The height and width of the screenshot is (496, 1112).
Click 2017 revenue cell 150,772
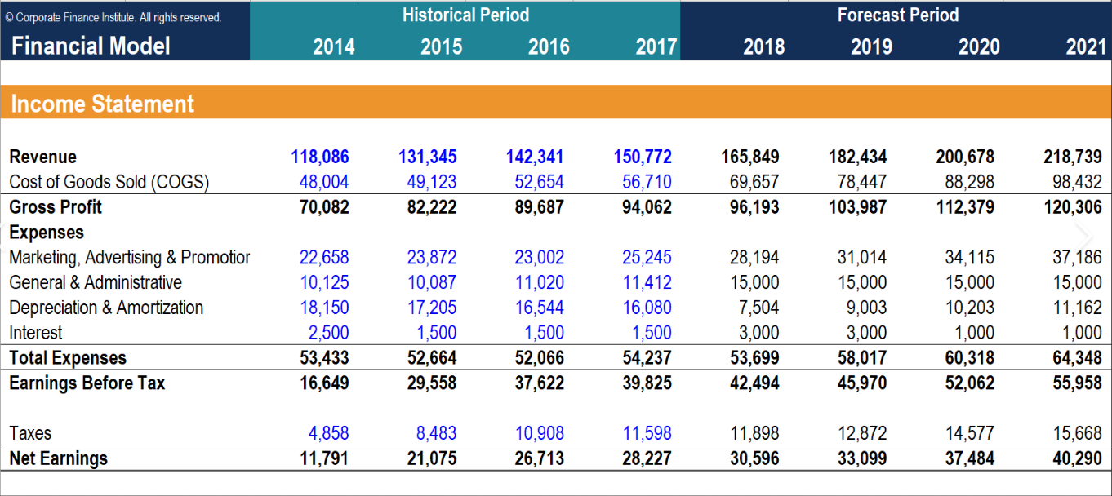click(643, 157)
